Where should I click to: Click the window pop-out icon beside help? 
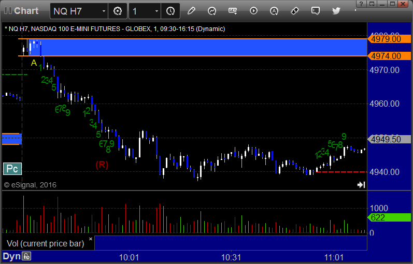tap(372, 4)
